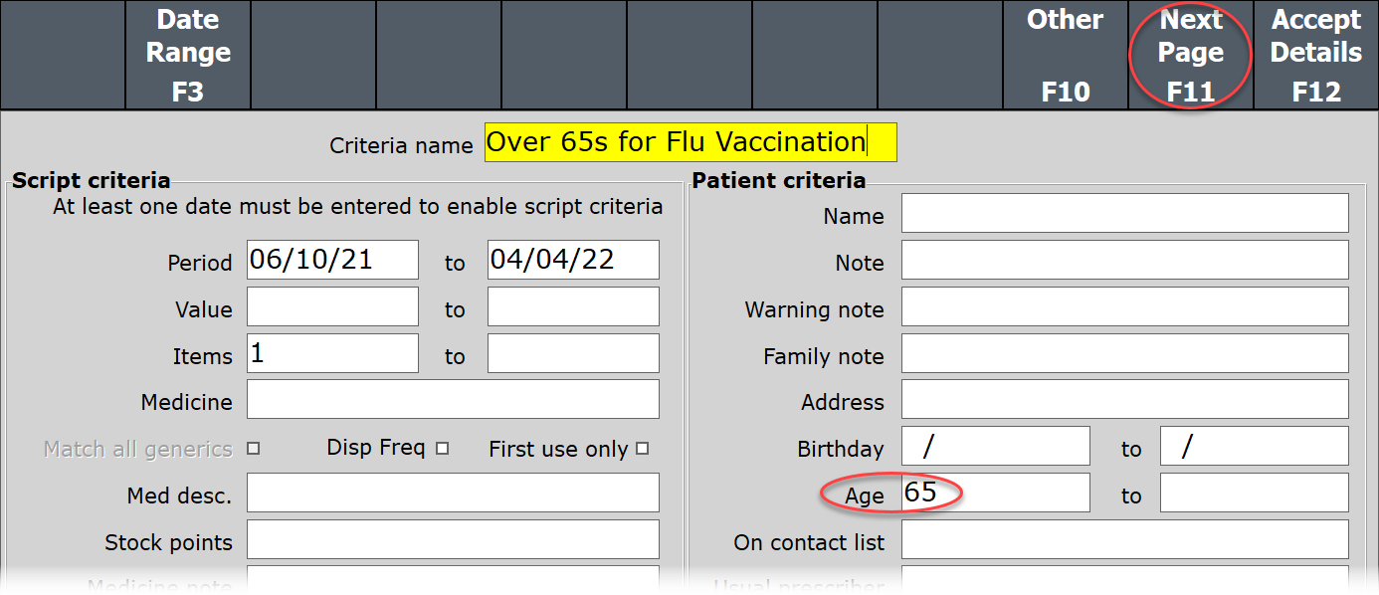
Task: Click the Age minimum field
Action: coord(995,493)
